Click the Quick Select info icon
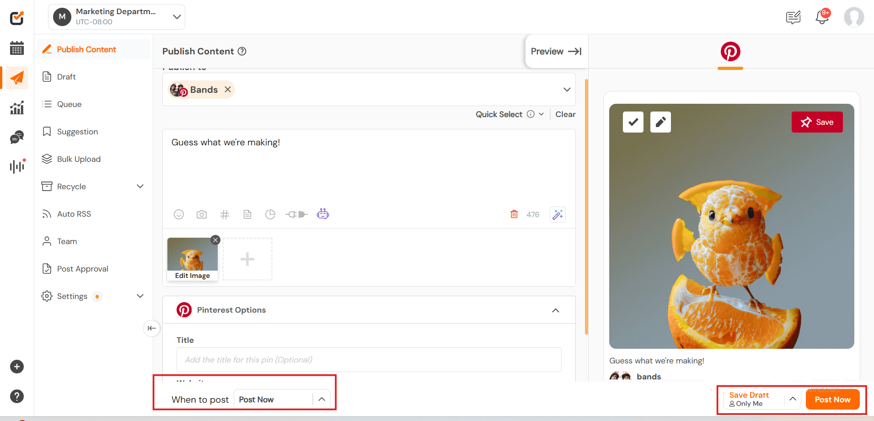Image resolution: width=874 pixels, height=421 pixels. 531,114
